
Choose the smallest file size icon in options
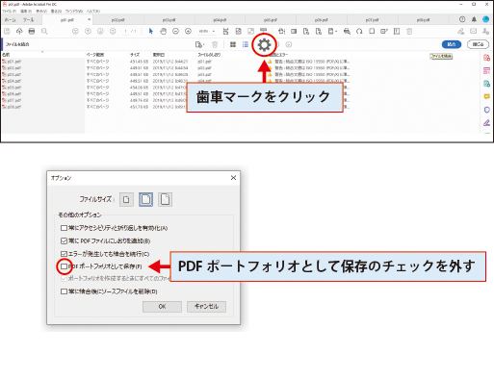pyautogui.click(x=126, y=199)
